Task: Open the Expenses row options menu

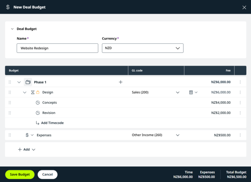Action: (x=240, y=135)
